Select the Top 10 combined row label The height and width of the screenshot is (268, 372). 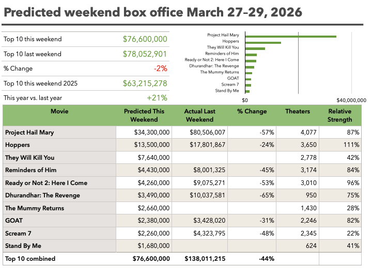coord(30,259)
